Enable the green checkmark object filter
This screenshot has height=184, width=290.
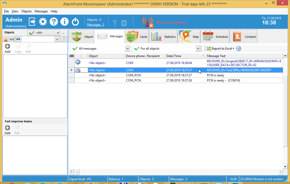click(57, 39)
